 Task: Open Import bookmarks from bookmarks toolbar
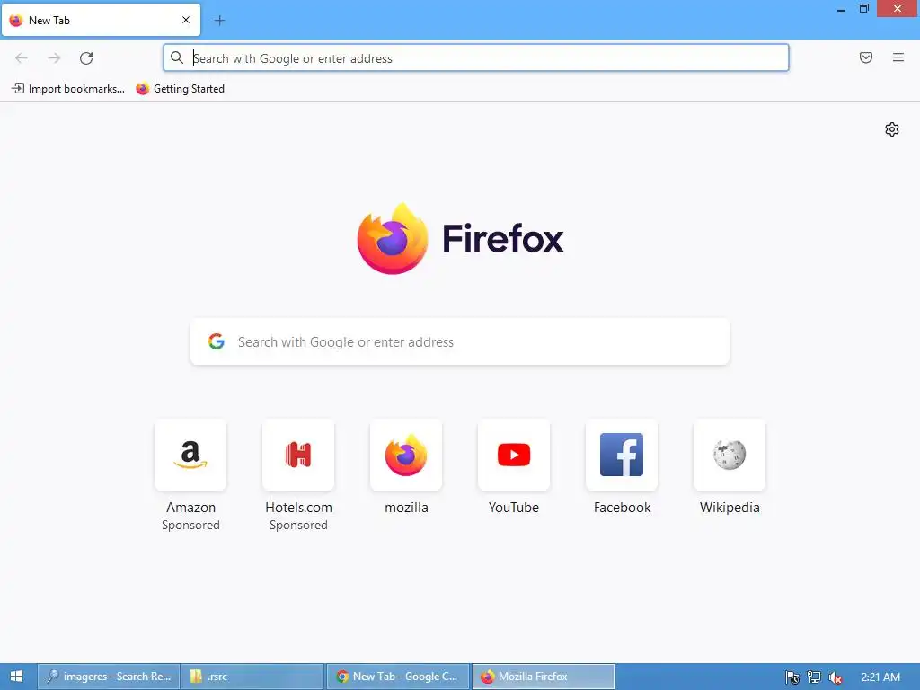(x=68, y=89)
